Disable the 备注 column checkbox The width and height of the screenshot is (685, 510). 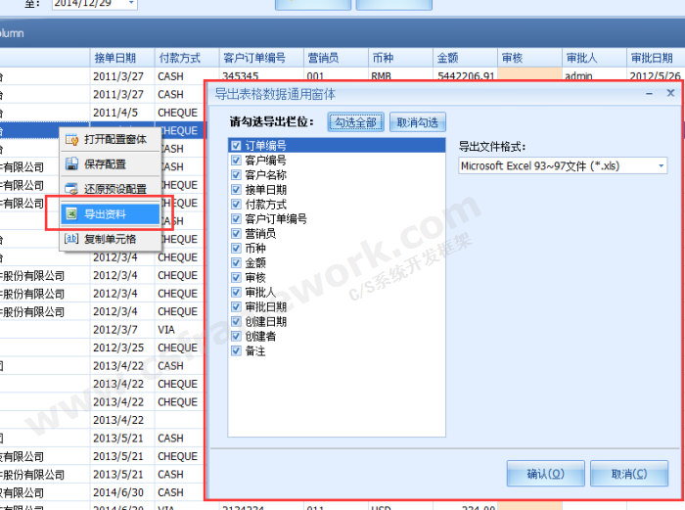(236, 350)
